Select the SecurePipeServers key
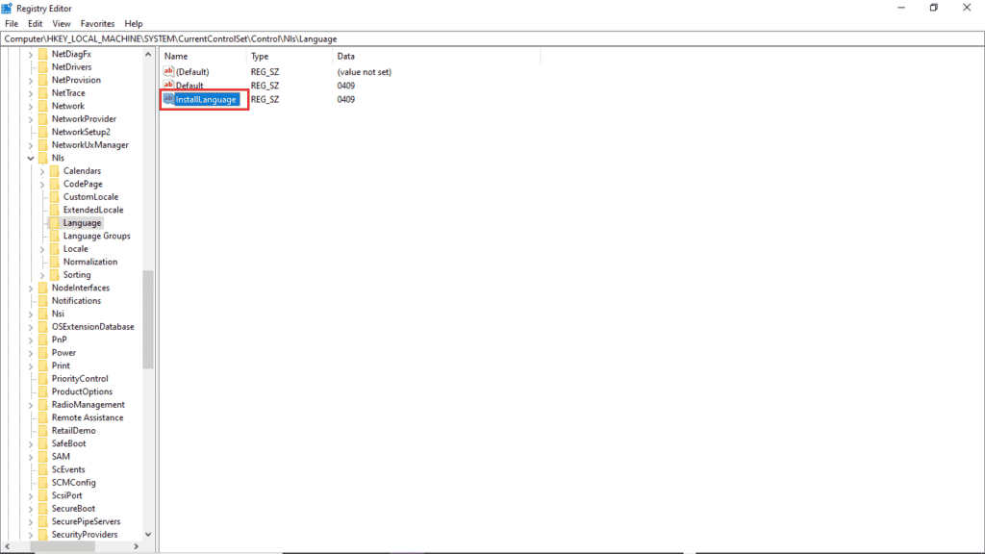Screen dimensions: 985x554 tap(86, 521)
